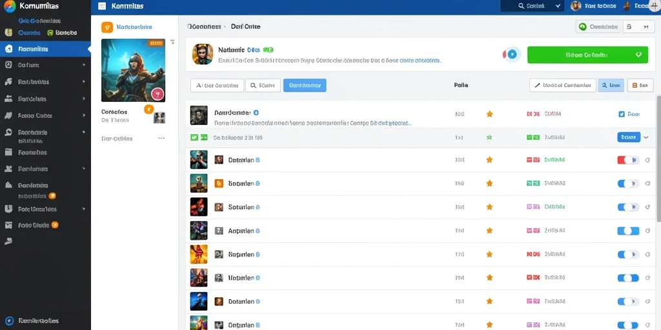Expand the Foto Snoales sidebar item arrow
The width and height of the screenshot is (661, 330).
[x=83, y=209]
